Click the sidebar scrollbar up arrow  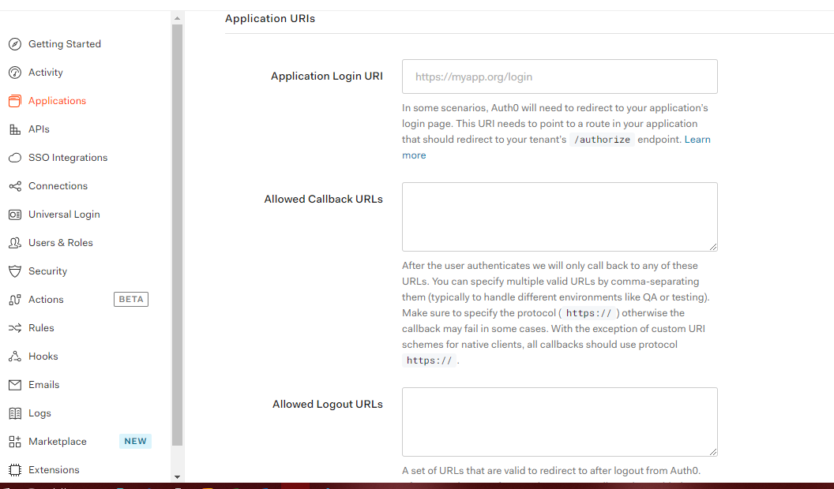click(177, 18)
